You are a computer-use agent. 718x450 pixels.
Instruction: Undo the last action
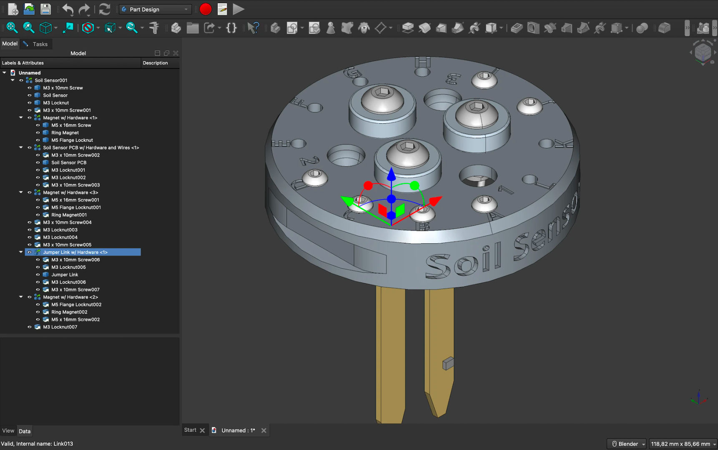(67, 9)
